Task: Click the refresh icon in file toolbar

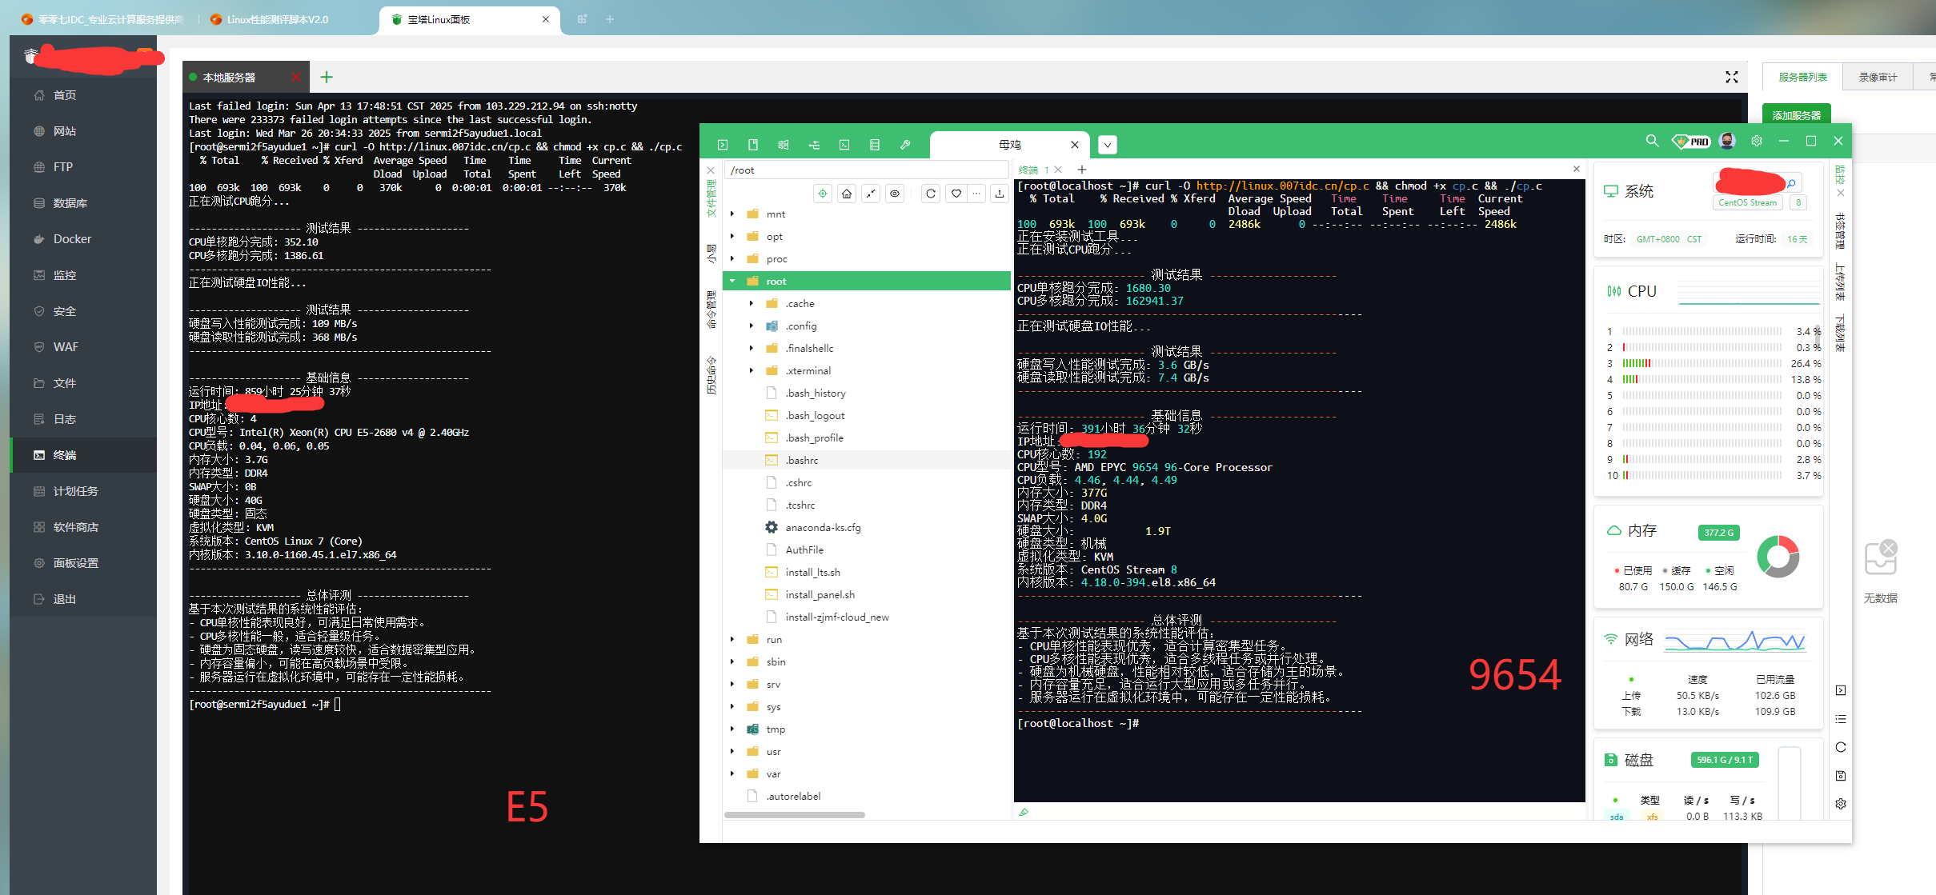Action: 930,194
